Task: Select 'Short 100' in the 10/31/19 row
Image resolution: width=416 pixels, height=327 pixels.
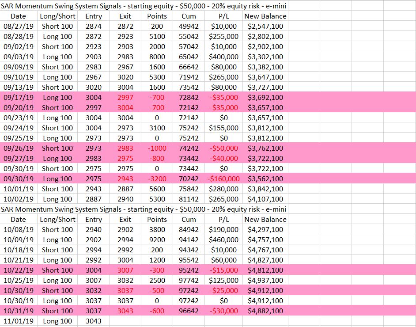Action: pos(57,311)
